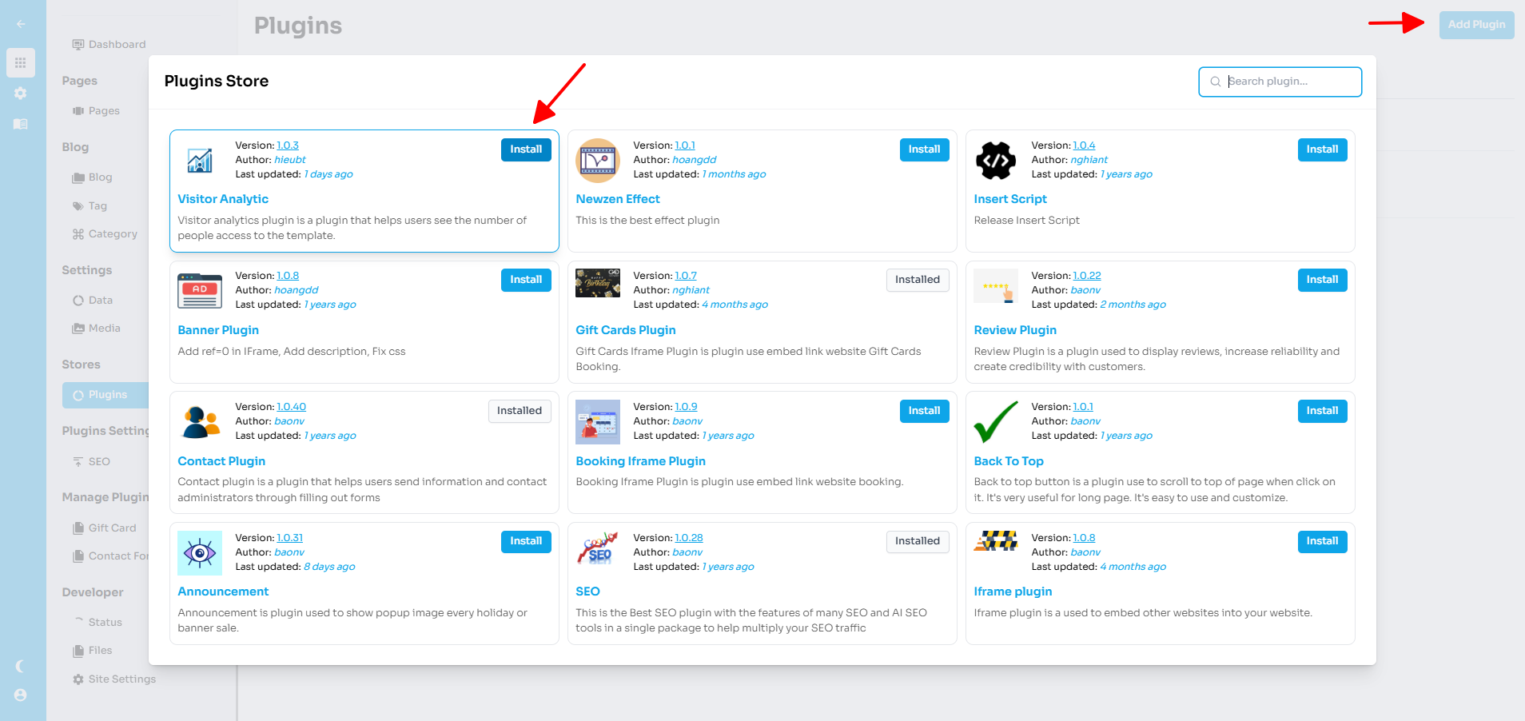Click Installed button on Gift Cards Plugin
This screenshot has height=721, width=1525.
tap(917, 280)
